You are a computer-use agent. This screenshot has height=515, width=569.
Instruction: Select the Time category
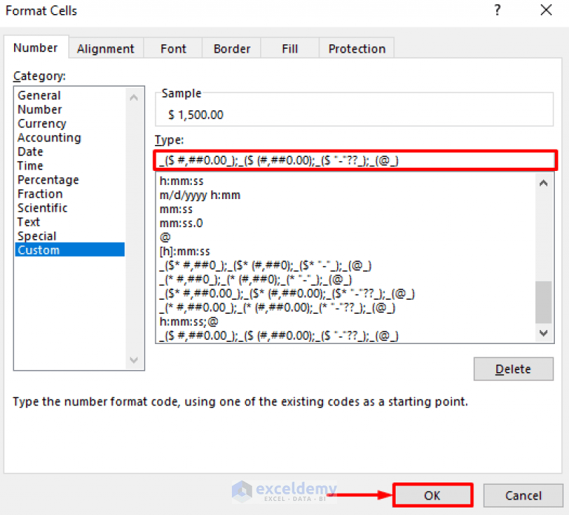[x=70, y=166]
